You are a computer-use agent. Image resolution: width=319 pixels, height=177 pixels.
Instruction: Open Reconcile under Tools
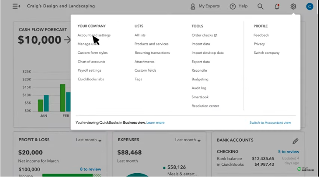tap(199, 70)
